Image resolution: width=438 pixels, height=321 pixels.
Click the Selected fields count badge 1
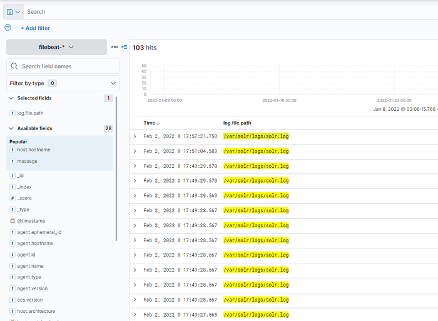(108, 98)
